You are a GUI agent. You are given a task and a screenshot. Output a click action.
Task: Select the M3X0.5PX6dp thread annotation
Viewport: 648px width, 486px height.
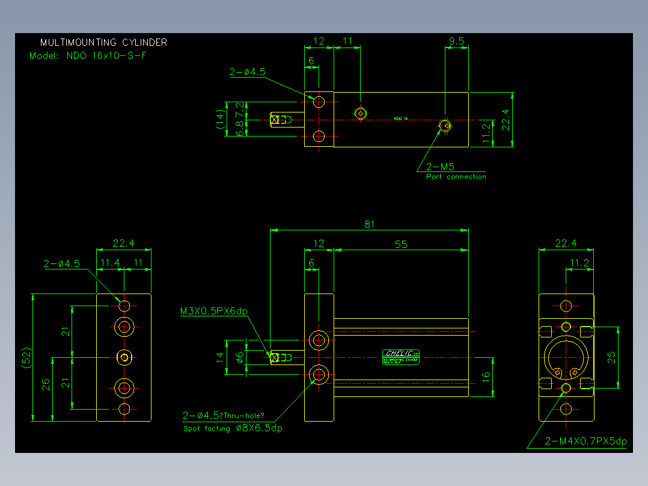click(214, 311)
